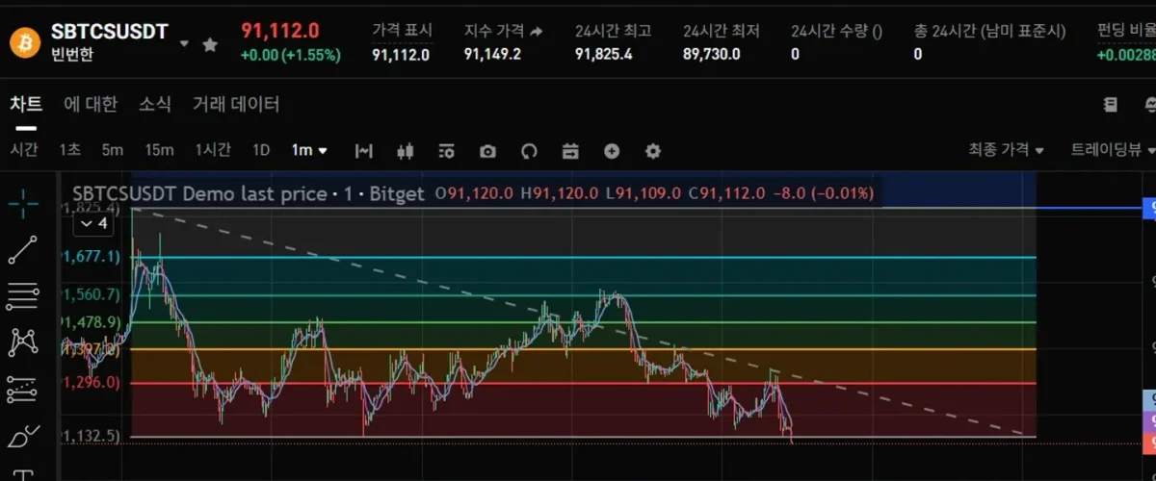Click the 24시간 최고 value 91,825.4
Image resolution: width=1156 pixels, height=481 pixels.
point(604,54)
